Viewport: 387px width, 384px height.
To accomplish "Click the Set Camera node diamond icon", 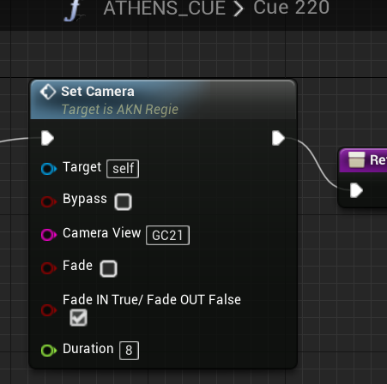I will [48, 92].
